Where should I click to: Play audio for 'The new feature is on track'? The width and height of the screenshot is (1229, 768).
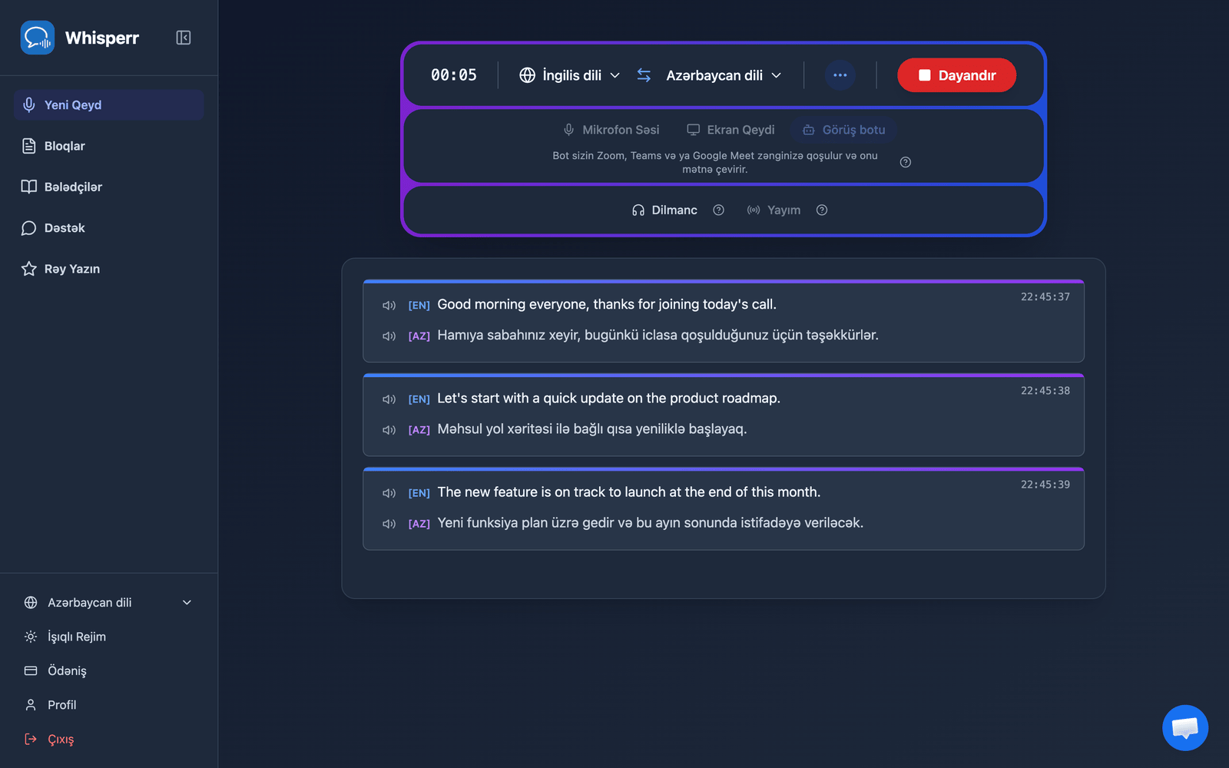pos(389,493)
